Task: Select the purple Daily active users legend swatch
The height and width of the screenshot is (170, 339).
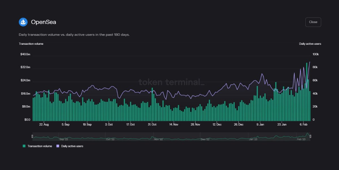Action: pos(58,146)
